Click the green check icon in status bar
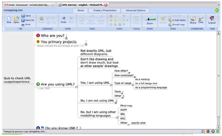Viewport: 222px width, 136px height. 218,131
